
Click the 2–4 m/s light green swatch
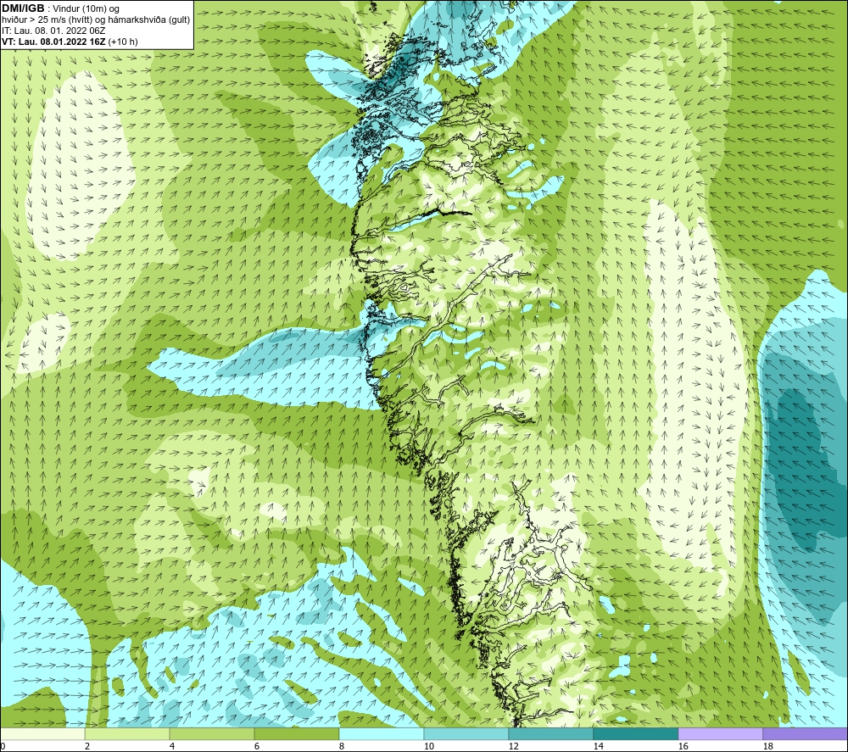(127, 734)
